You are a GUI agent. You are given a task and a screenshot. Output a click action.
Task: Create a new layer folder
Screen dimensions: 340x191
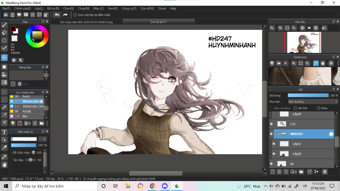301,172
